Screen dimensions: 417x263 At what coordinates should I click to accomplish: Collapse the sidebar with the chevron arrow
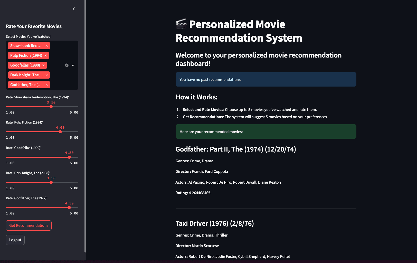(74, 9)
